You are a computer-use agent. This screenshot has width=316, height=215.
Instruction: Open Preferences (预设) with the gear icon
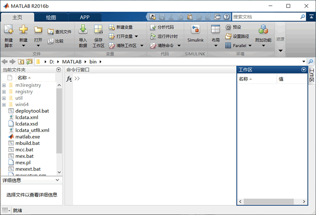coord(233,27)
